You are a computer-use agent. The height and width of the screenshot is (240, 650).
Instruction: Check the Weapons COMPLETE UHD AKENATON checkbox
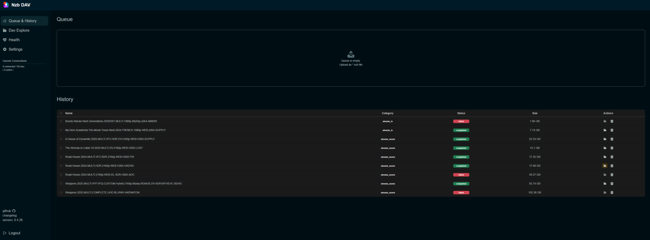pyautogui.click(x=61, y=192)
